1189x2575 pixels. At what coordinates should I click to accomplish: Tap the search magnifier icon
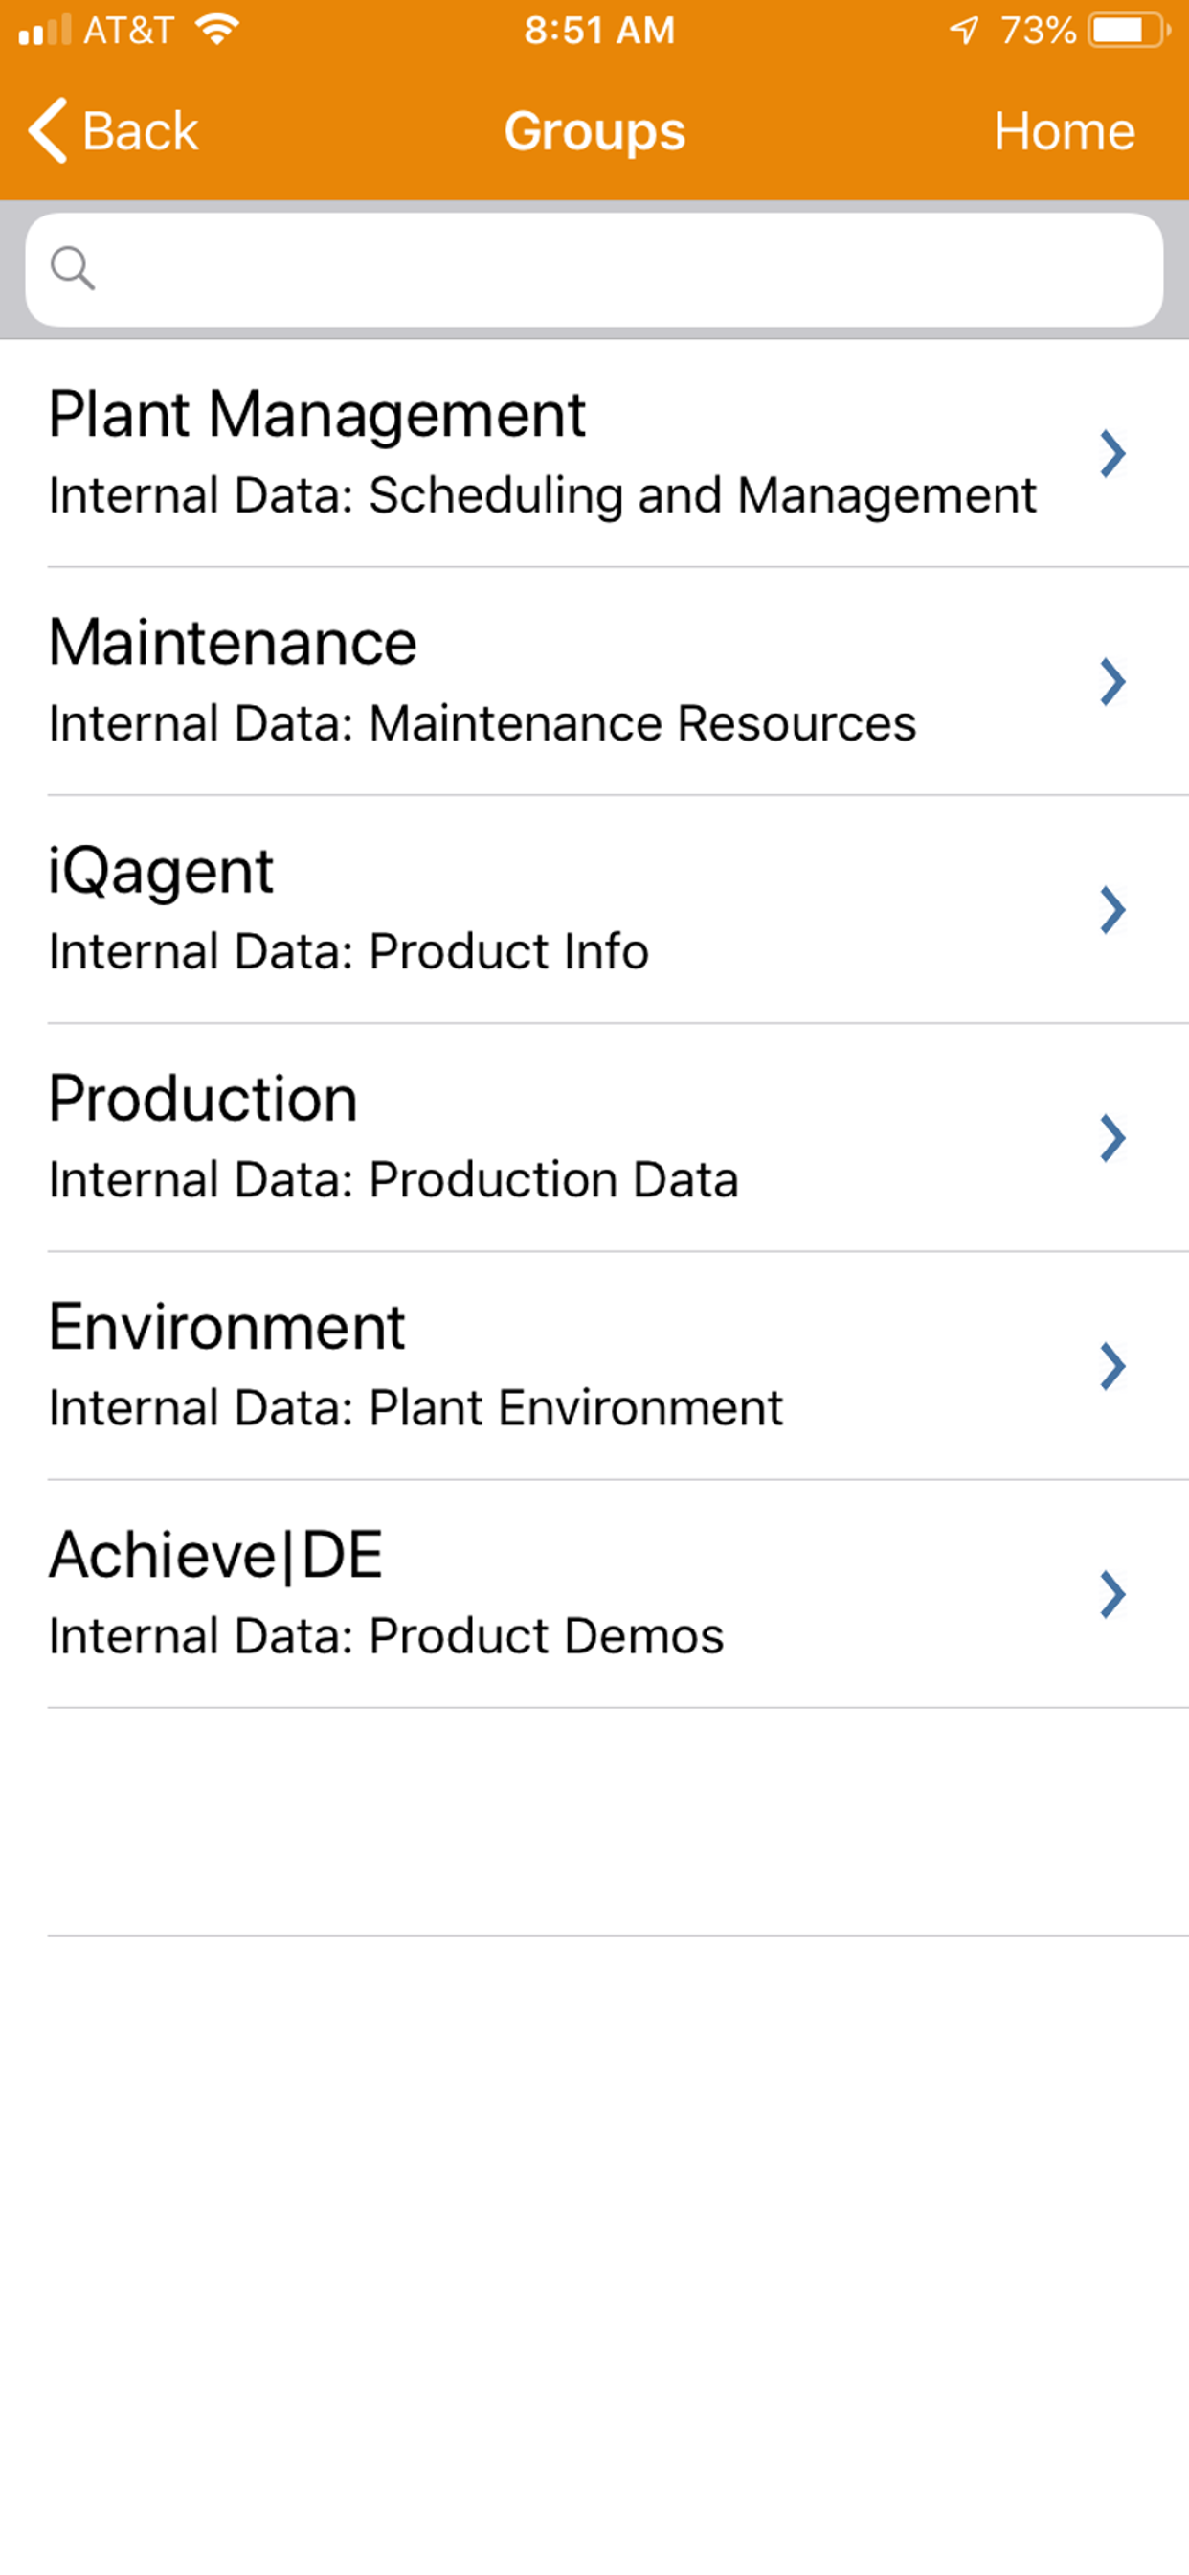coord(73,268)
